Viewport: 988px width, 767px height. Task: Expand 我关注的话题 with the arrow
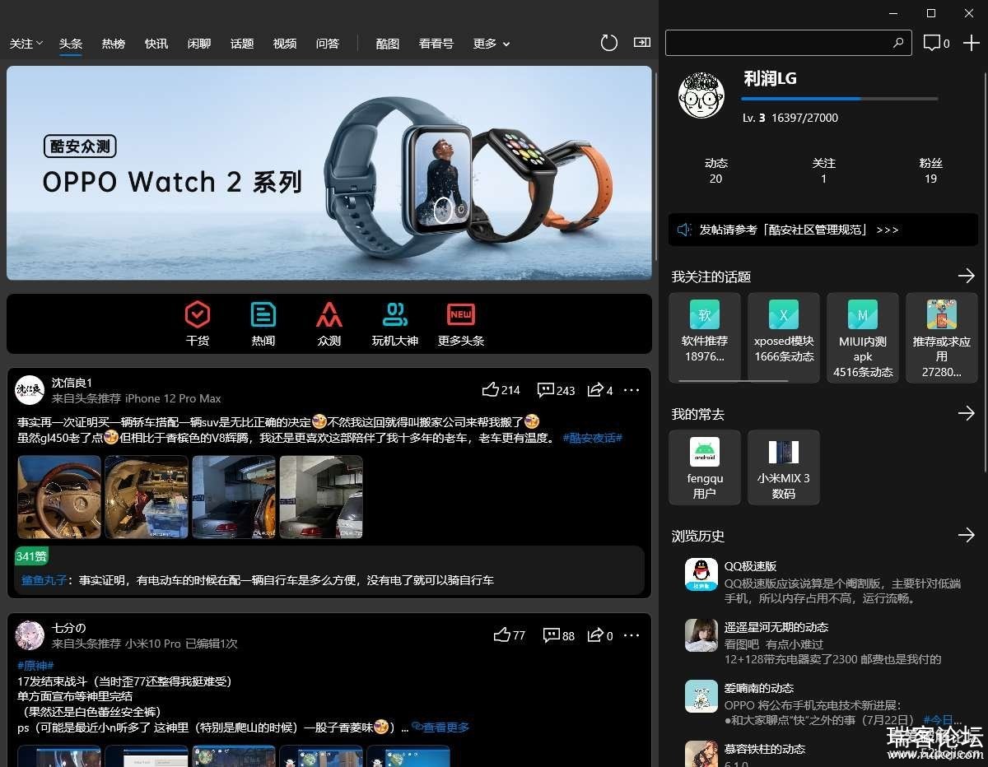[967, 276]
